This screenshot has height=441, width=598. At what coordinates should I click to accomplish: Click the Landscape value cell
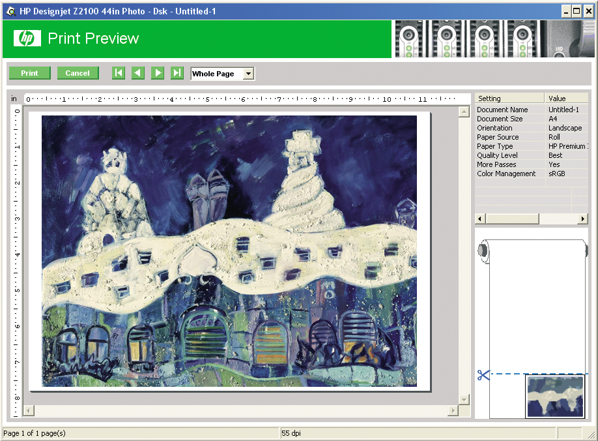565,128
